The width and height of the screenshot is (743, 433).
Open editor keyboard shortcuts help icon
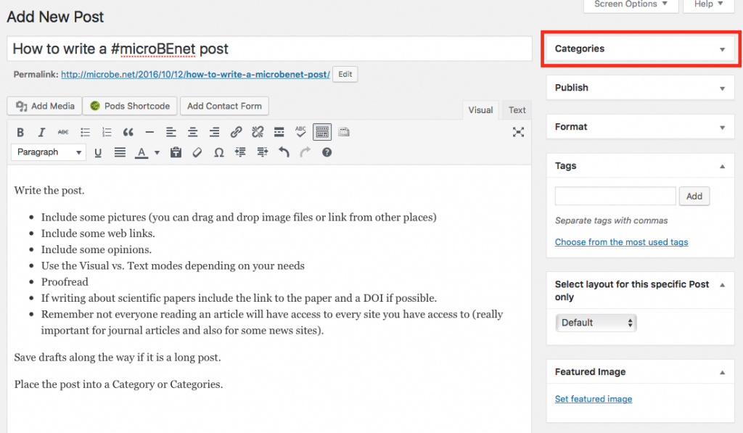[x=327, y=152]
